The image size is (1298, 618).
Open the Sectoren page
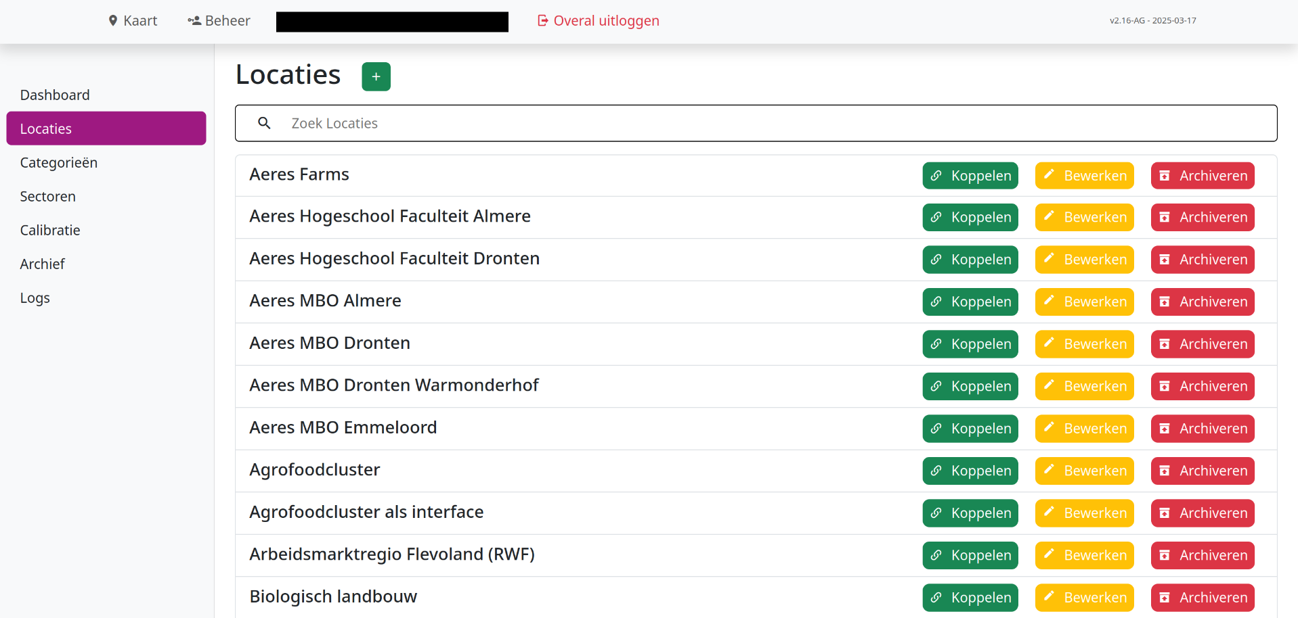point(48,196)
